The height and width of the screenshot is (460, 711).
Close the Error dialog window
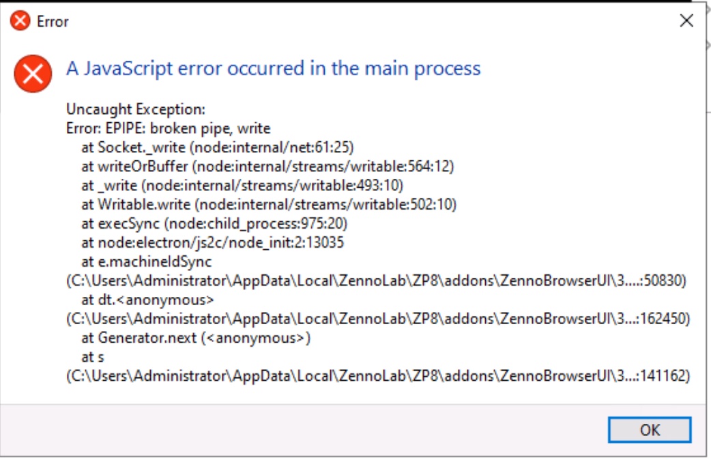[x=686, y=20]
